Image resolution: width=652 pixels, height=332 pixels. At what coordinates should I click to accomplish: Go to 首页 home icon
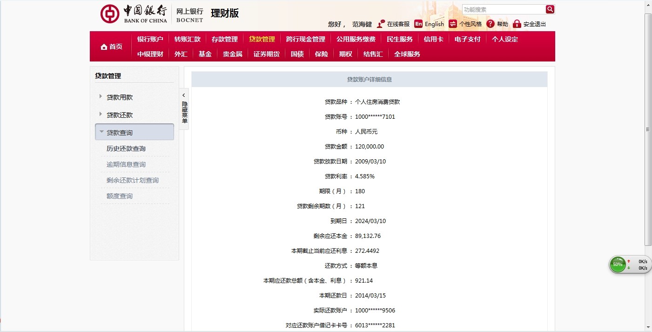(104, 47)
